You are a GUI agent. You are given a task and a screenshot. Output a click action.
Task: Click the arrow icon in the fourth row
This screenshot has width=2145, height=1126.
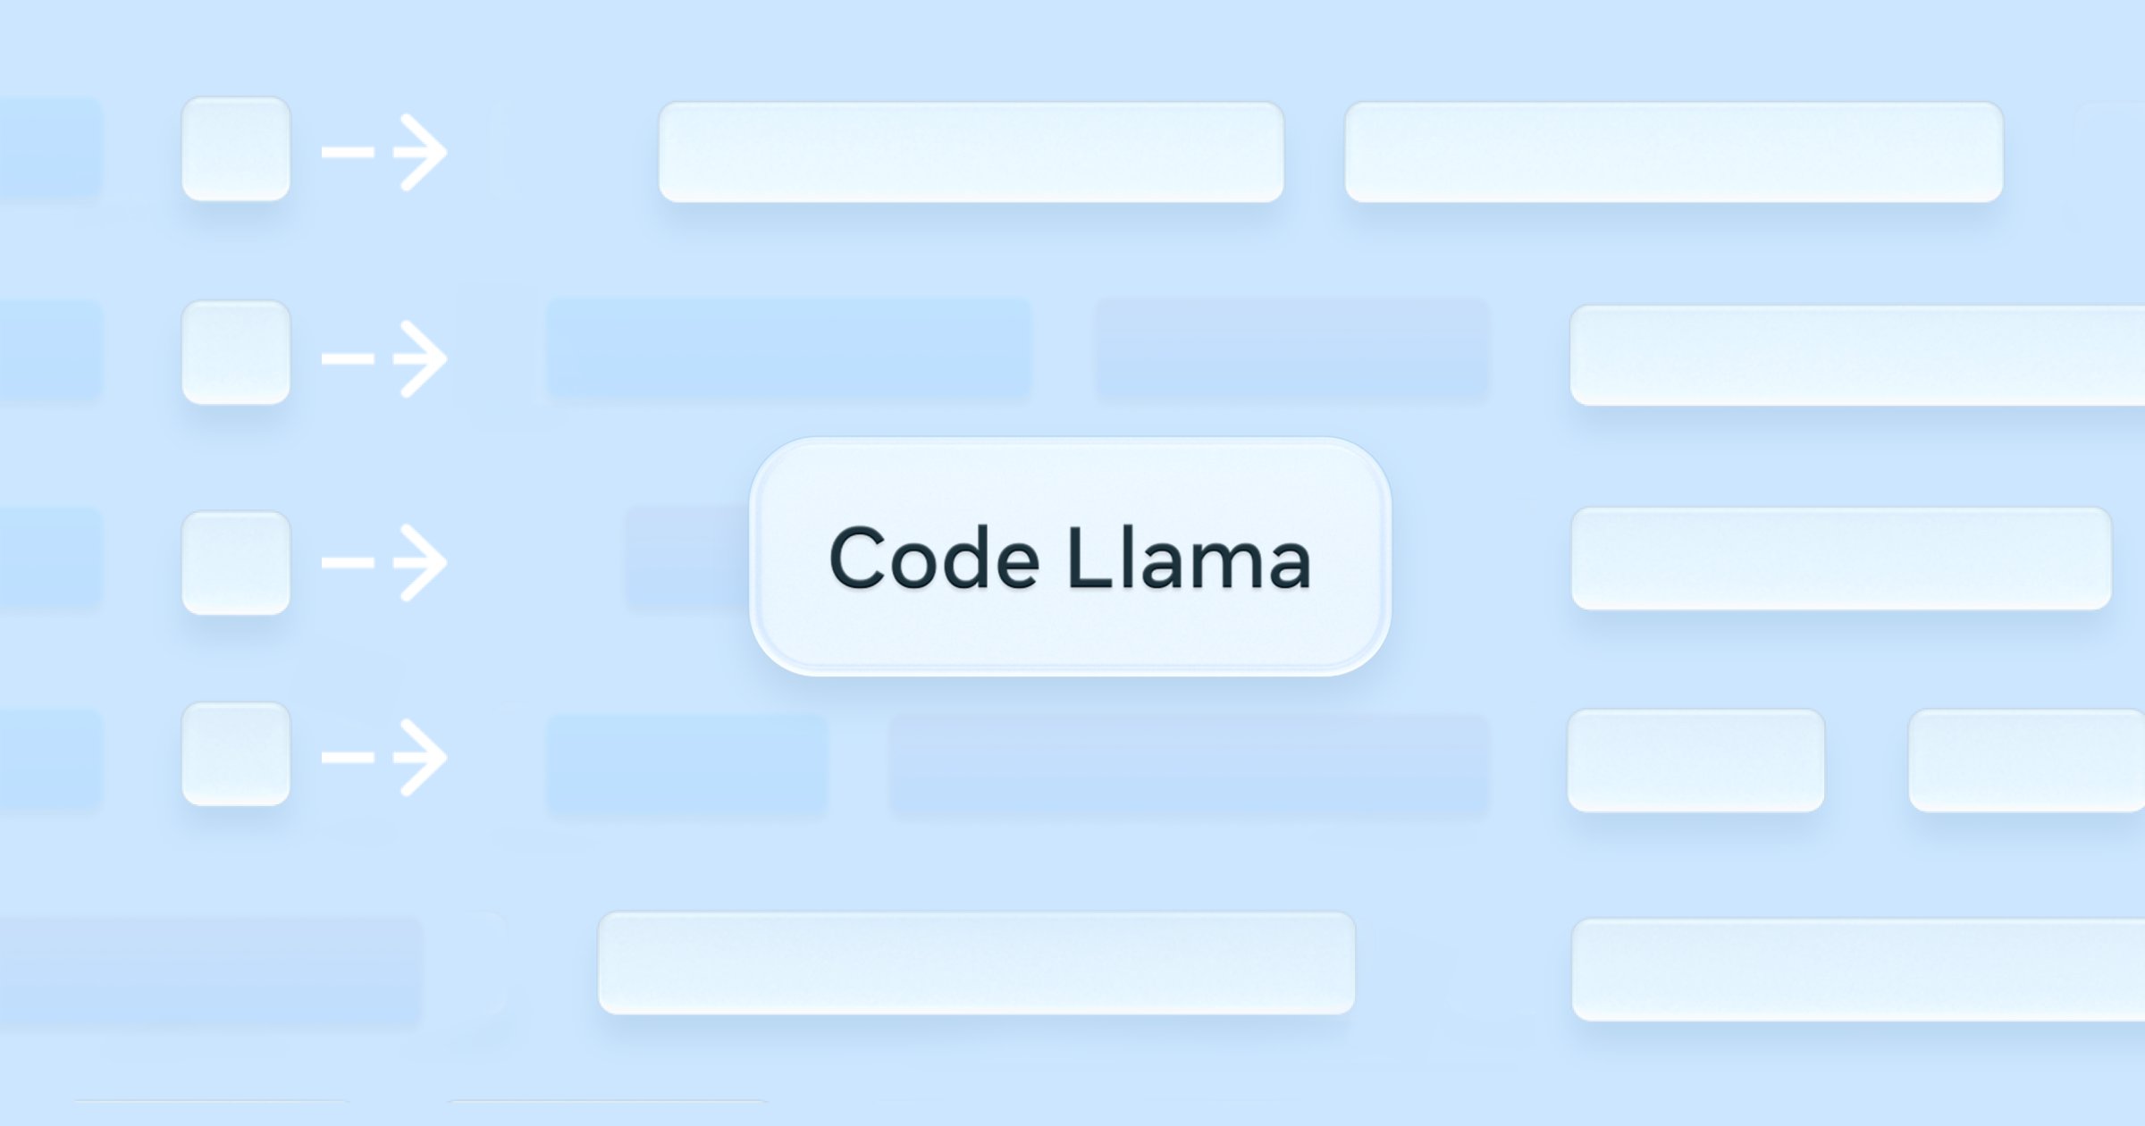385,757
